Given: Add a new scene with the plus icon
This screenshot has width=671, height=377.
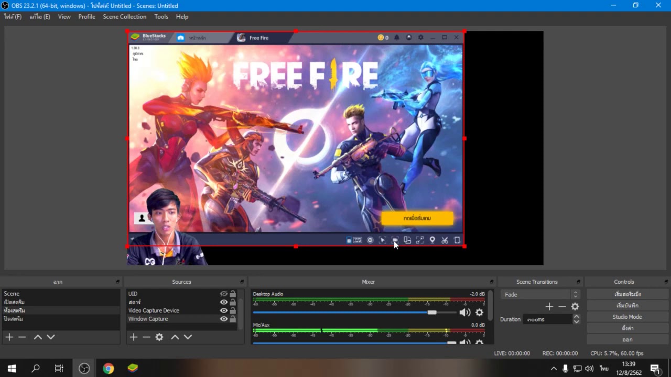Looking at the screenshot, I should [9, 337].
